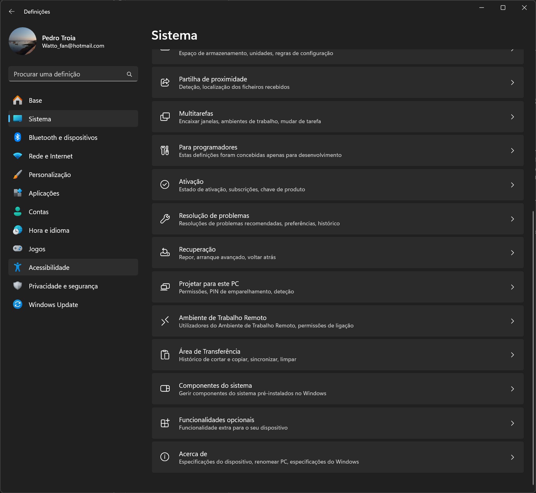Open Hora e idioma settings
This screenshot has width=536, height=493.
[49, 230]
